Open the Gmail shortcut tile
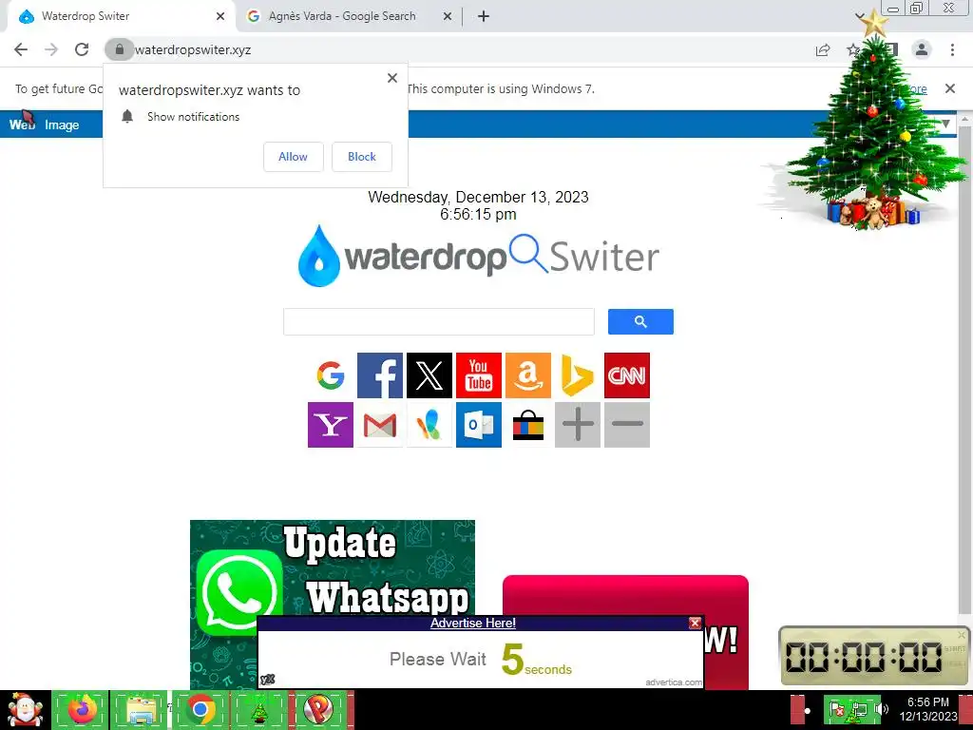The height and width of the screenshot is (730, 973). (x=380, y=425)
